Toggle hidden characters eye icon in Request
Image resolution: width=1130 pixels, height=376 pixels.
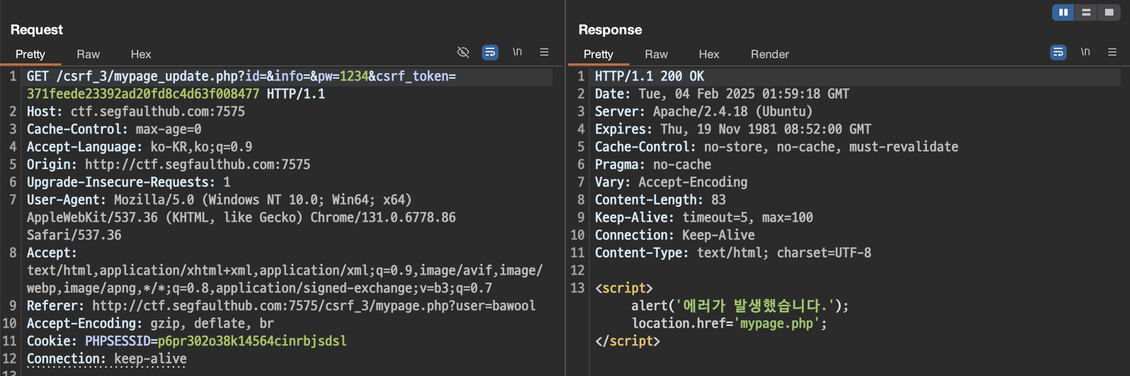(x=463, y=52)
